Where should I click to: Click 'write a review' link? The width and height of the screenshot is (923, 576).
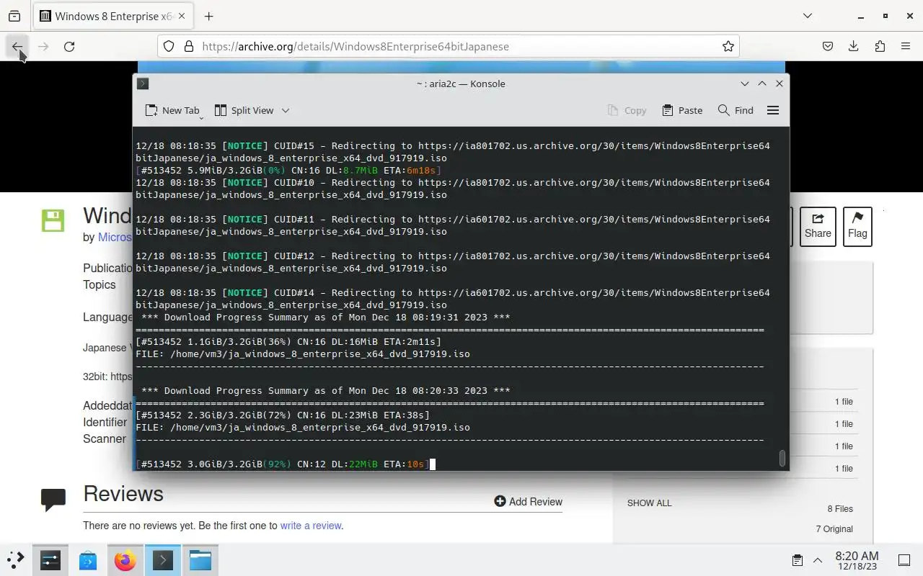point(311,526)
